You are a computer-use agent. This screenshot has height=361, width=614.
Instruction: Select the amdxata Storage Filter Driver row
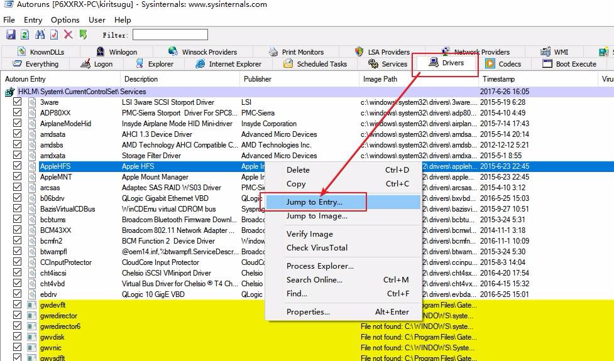click(x=307, y=155)
